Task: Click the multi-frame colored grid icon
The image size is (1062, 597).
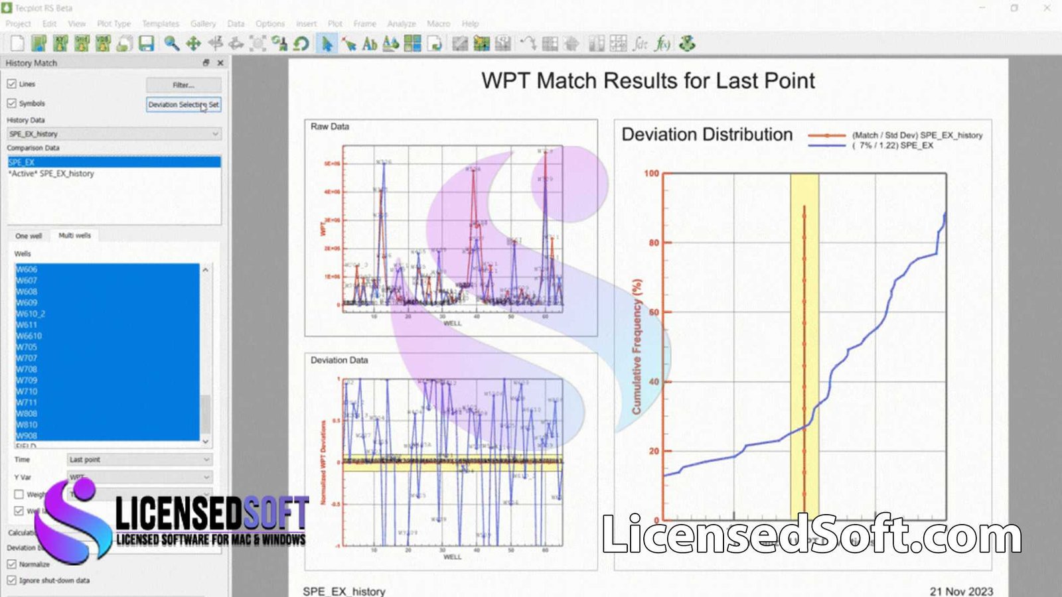Action: pyautogui.click(x=413, y=44)
